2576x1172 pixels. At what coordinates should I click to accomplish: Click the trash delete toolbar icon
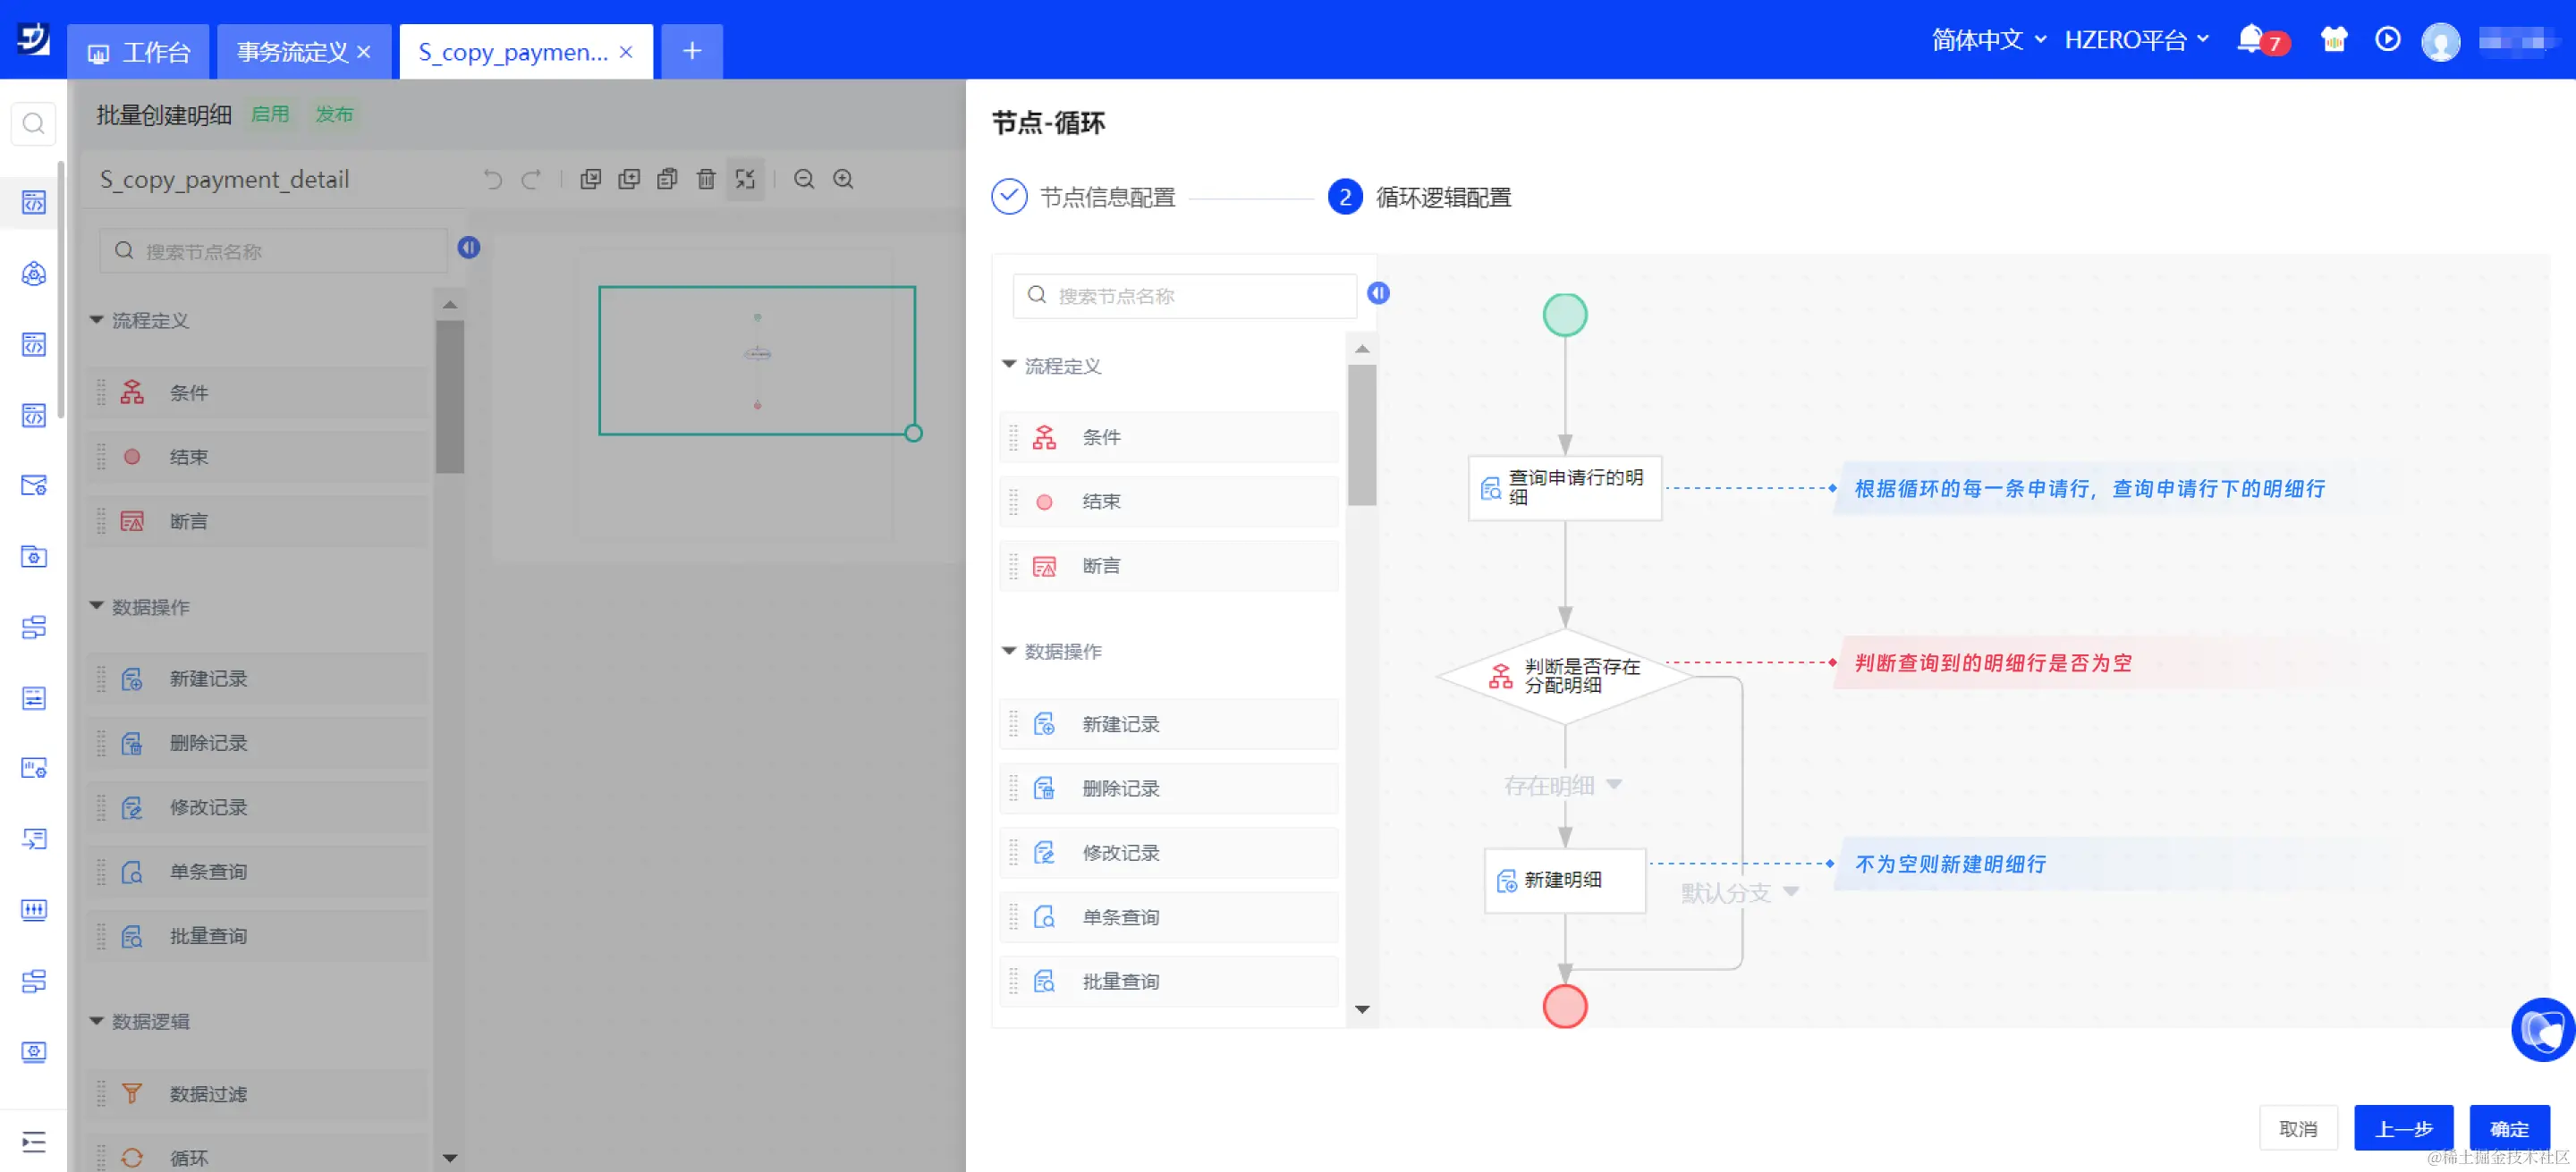[706, 179]
